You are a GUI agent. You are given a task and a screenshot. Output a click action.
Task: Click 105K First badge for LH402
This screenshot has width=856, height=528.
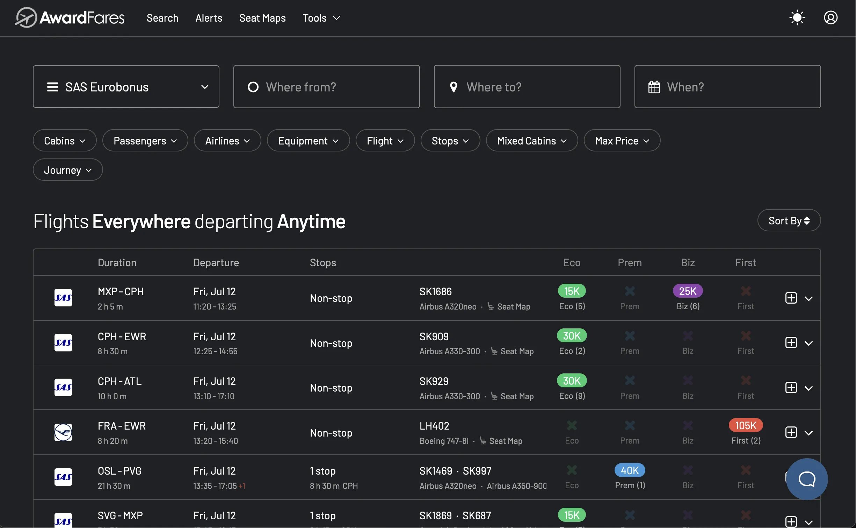coord(746,425)
